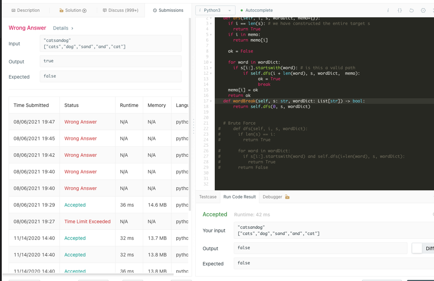
Task: Click the curly braces format icon
Action: 400,10
